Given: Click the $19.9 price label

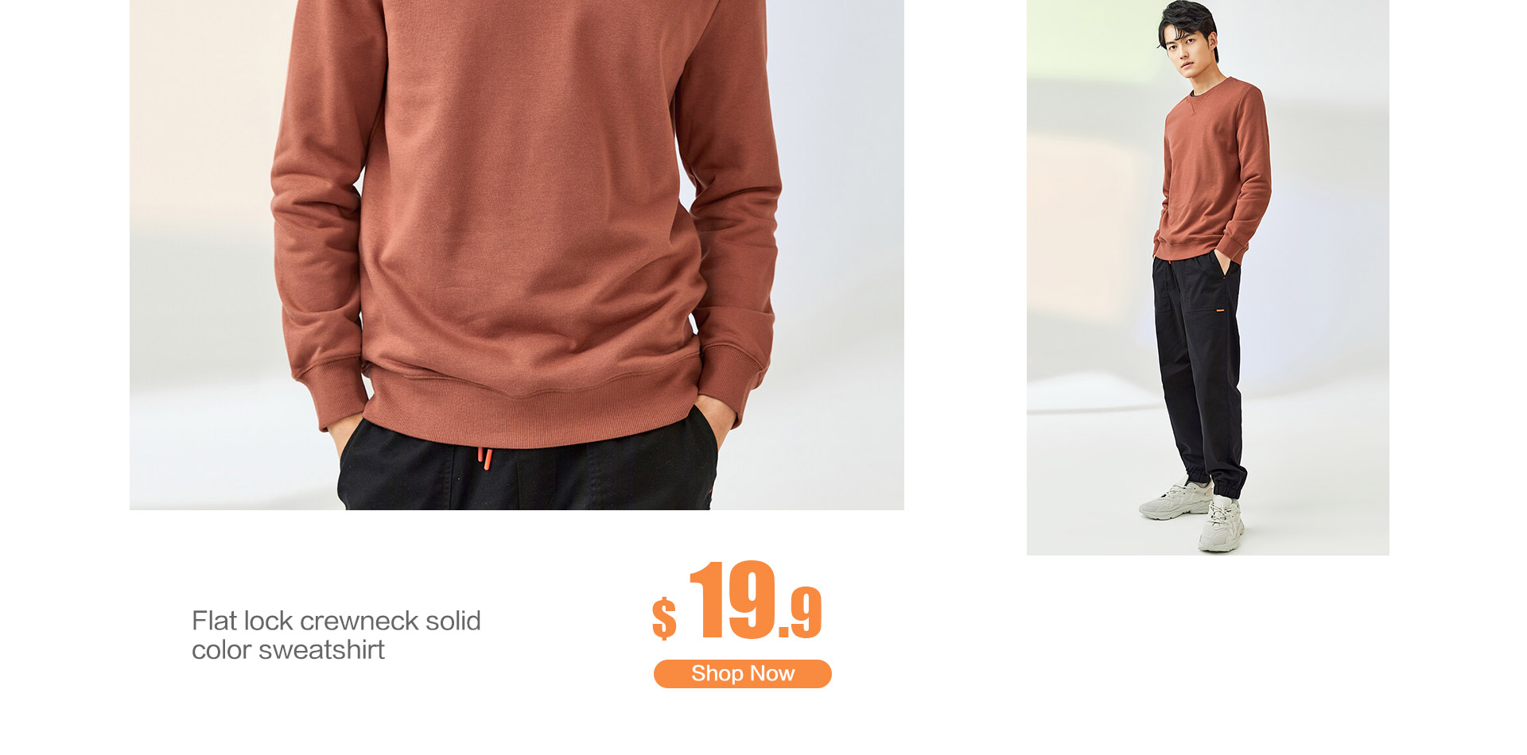Looking at the screenshot, I should click(737, 600).
